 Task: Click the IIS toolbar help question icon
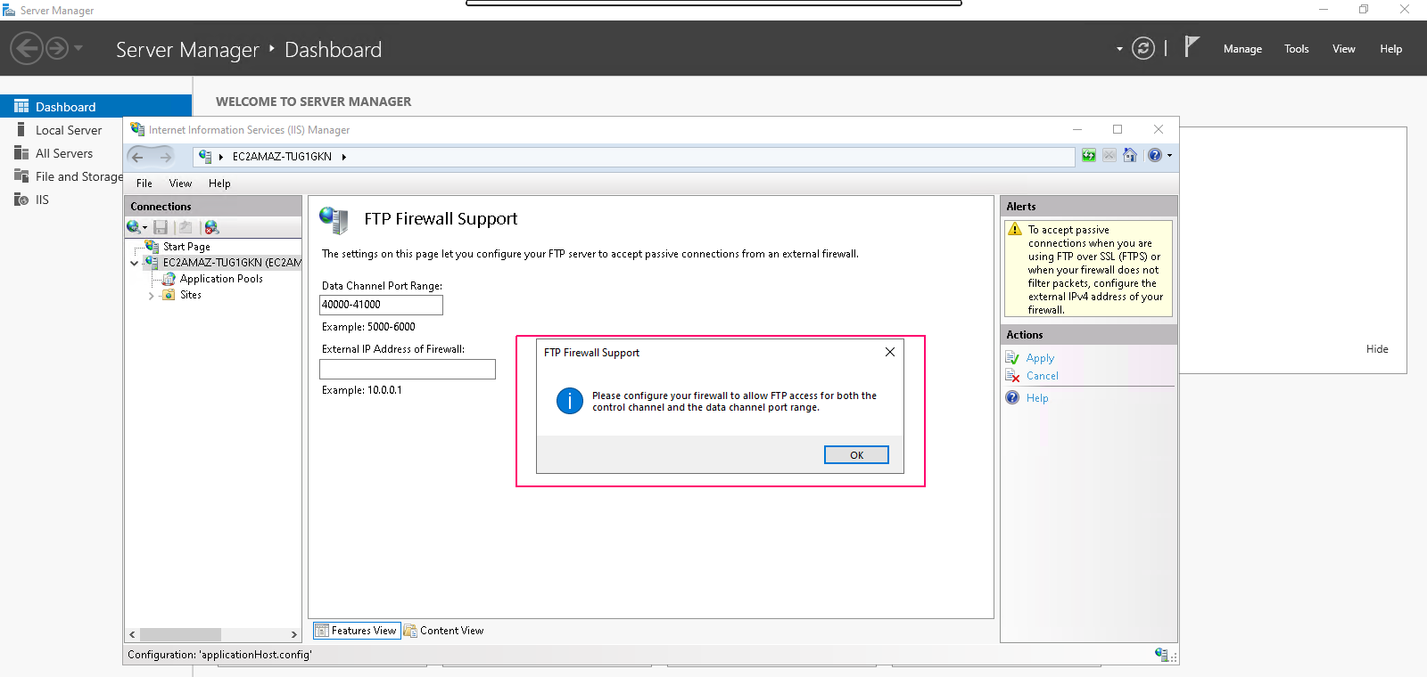click(1155, 155)
